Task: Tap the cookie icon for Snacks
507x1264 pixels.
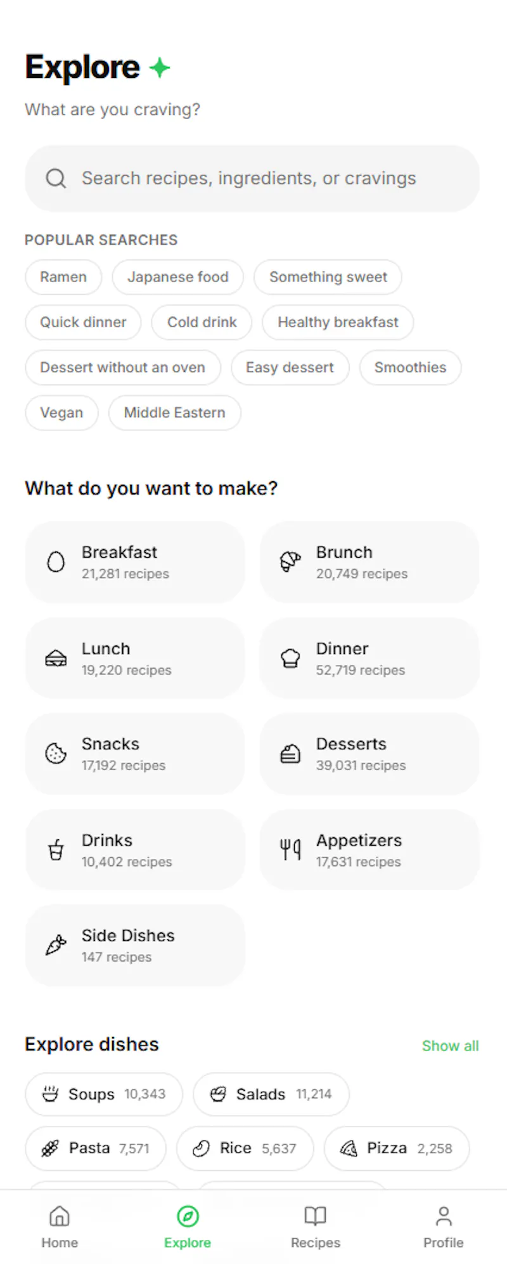Action: pos(56,754)
